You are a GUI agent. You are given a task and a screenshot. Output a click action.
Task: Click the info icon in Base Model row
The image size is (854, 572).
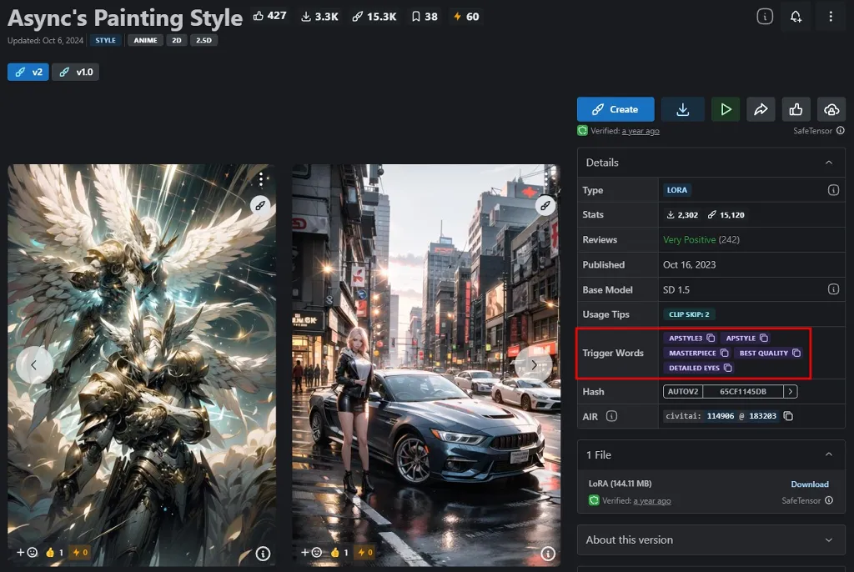(833, 289)
